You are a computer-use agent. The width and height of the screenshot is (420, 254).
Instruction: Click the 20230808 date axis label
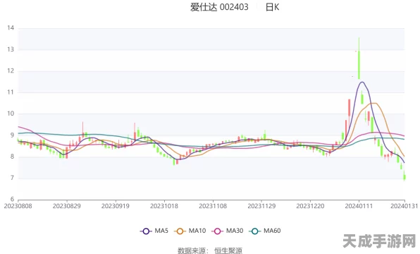pyautogui.click(x=18, y=206)
